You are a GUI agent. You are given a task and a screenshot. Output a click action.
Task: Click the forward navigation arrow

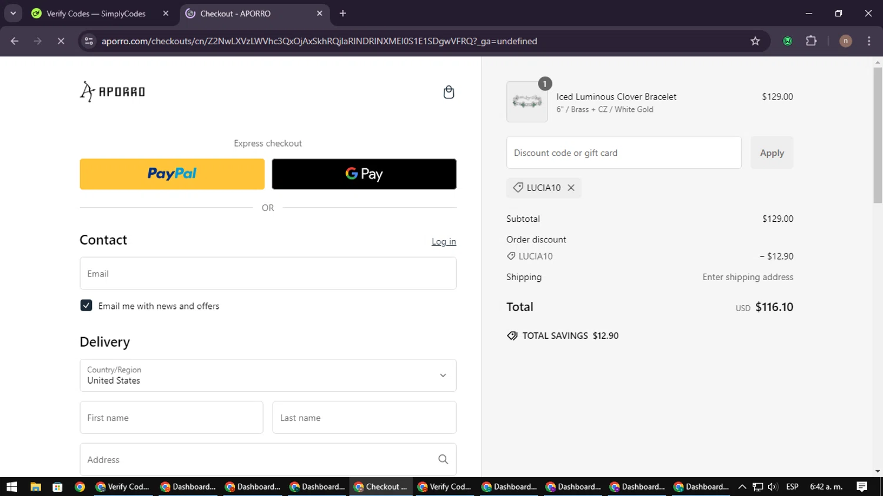click(38, 41)
